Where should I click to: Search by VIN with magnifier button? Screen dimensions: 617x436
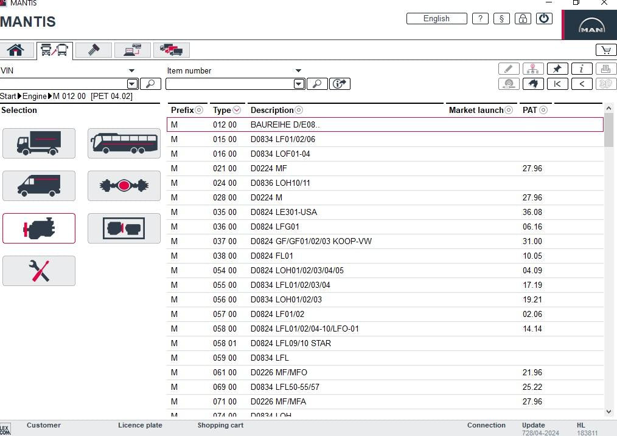[x=151, y=84]
